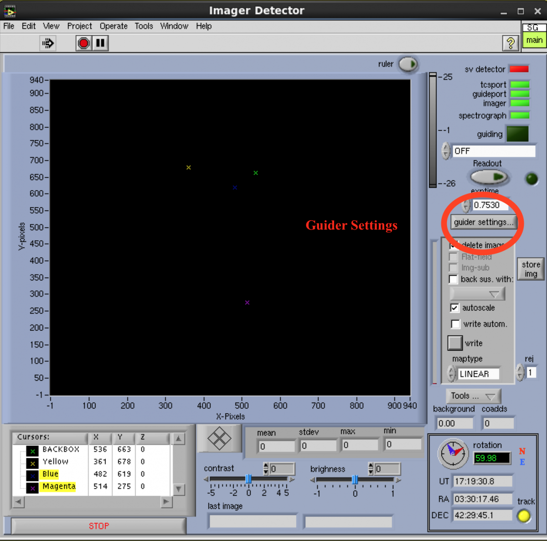The image size is (547, 541).
Task: Open the View menu
Action: (51, 26)
